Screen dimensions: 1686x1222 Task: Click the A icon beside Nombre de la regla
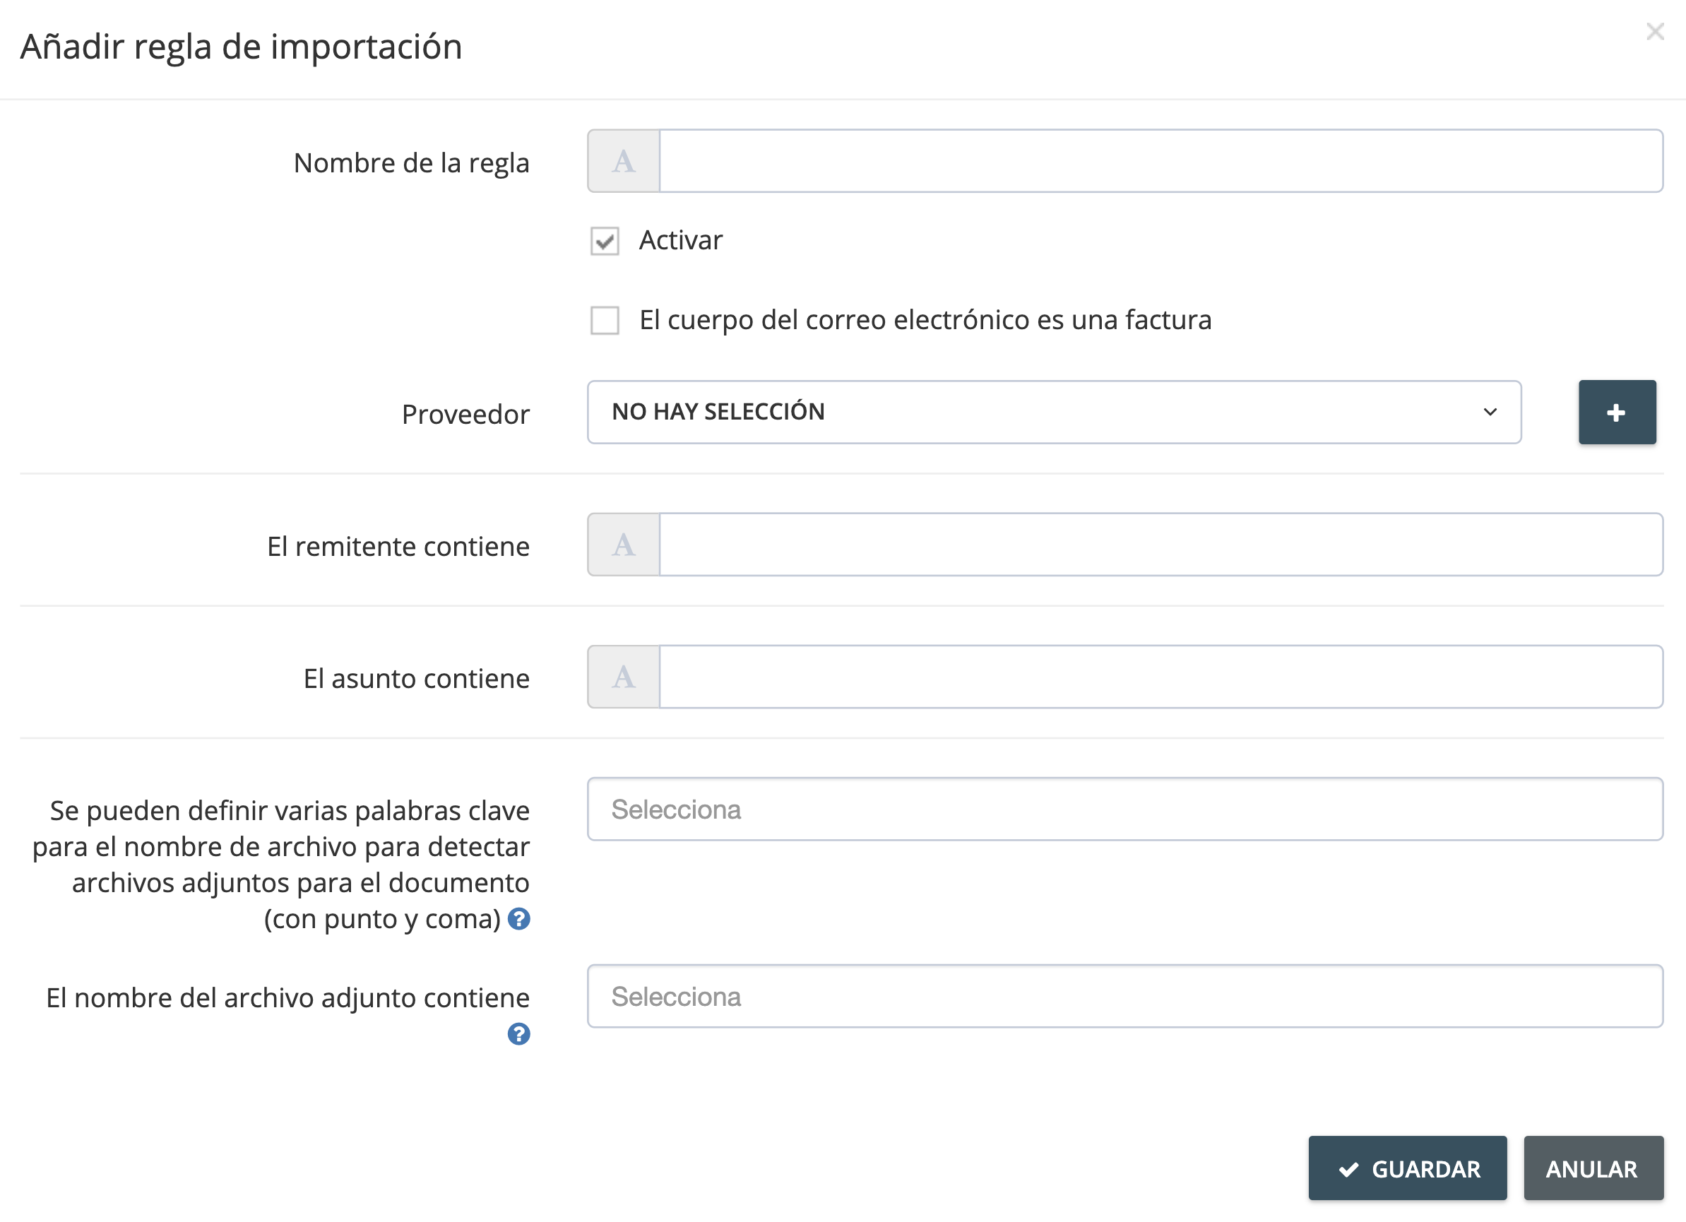pos(624,161)
